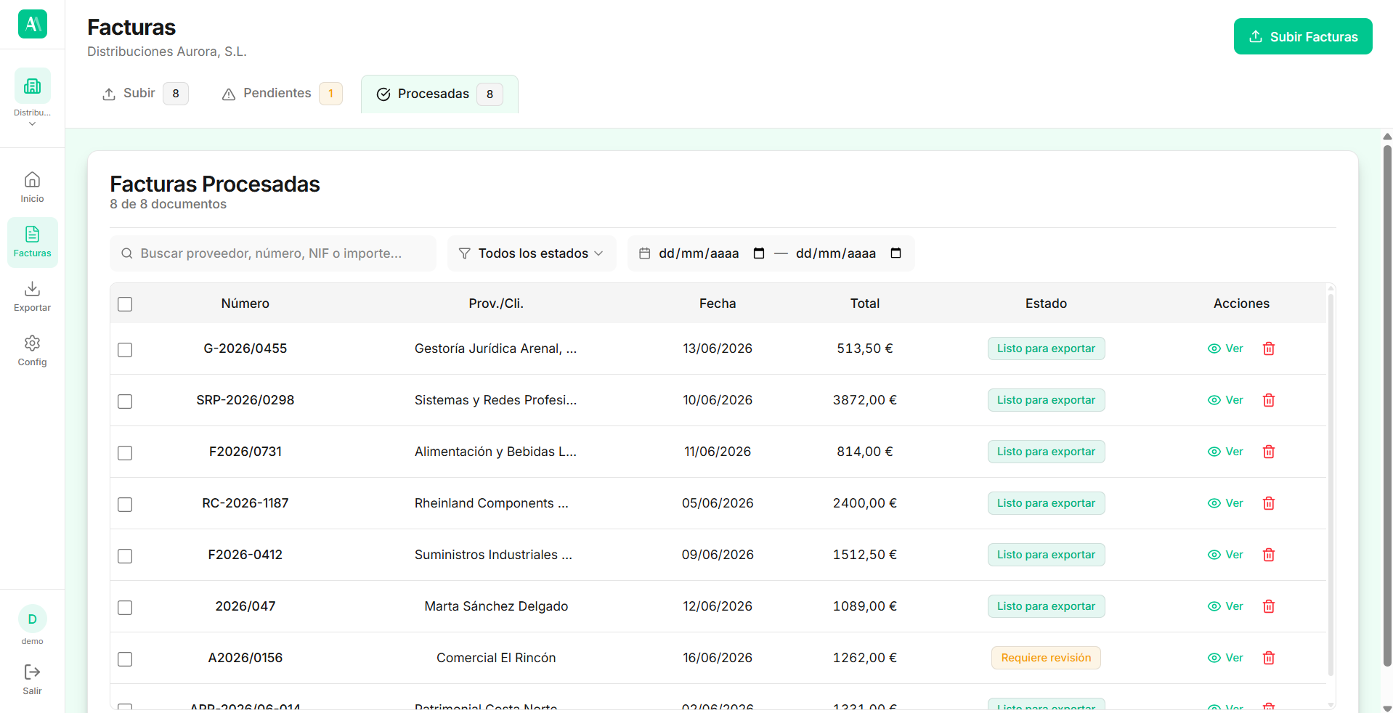Delete invoice G-2026/0455 with trash icon
Viewport: 1393px width, 713px height.
click(1269, 349)
